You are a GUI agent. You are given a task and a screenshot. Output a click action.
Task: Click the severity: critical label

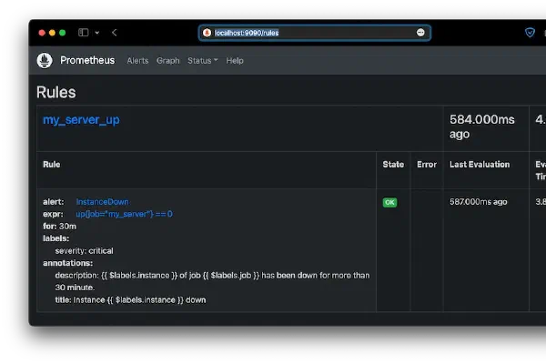pyautogui.click(x=84, y=251)
